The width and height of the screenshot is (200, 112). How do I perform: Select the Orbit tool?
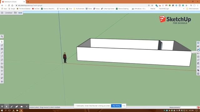[2, 82]
